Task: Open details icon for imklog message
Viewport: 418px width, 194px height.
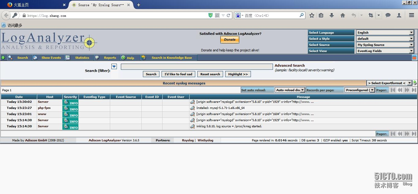Action: coord(192,126)
